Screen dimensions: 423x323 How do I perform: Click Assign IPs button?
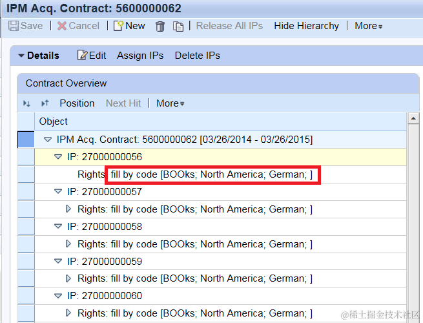pos(140,56)
